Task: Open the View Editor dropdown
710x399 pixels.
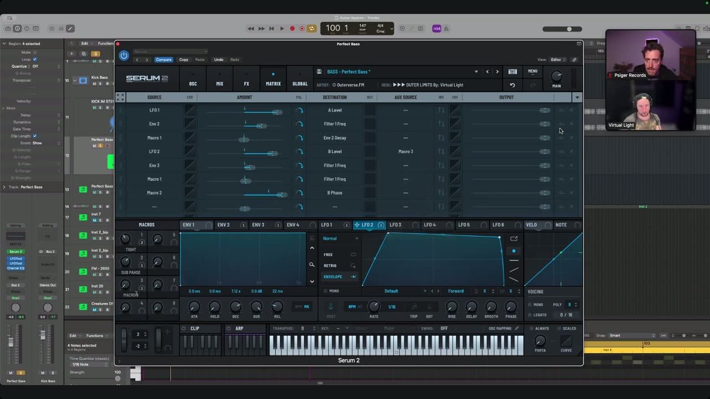Action: click(x=557, y=60)
